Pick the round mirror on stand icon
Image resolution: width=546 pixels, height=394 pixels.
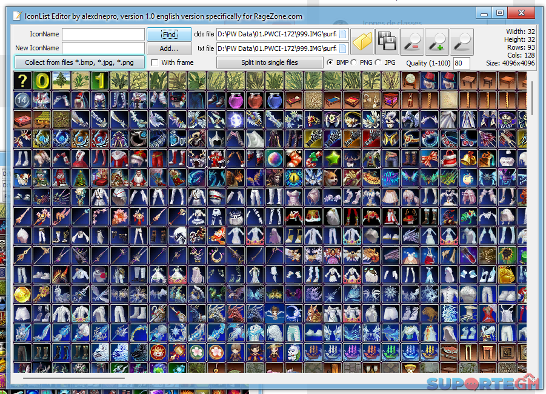[410, 81]
